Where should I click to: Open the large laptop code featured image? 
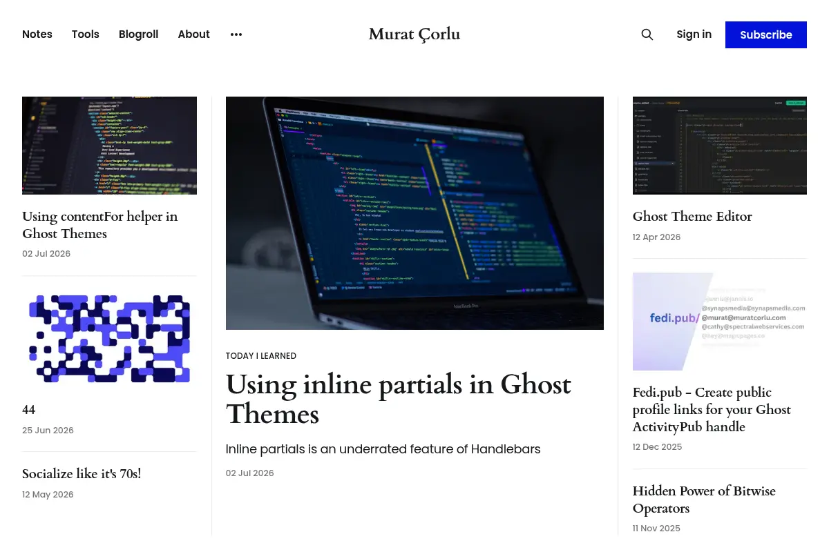[x=414, y=213]
